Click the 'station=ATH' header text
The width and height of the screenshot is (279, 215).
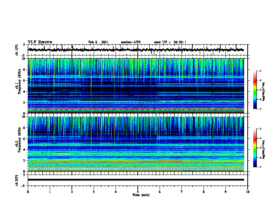(x=131, y=42)
